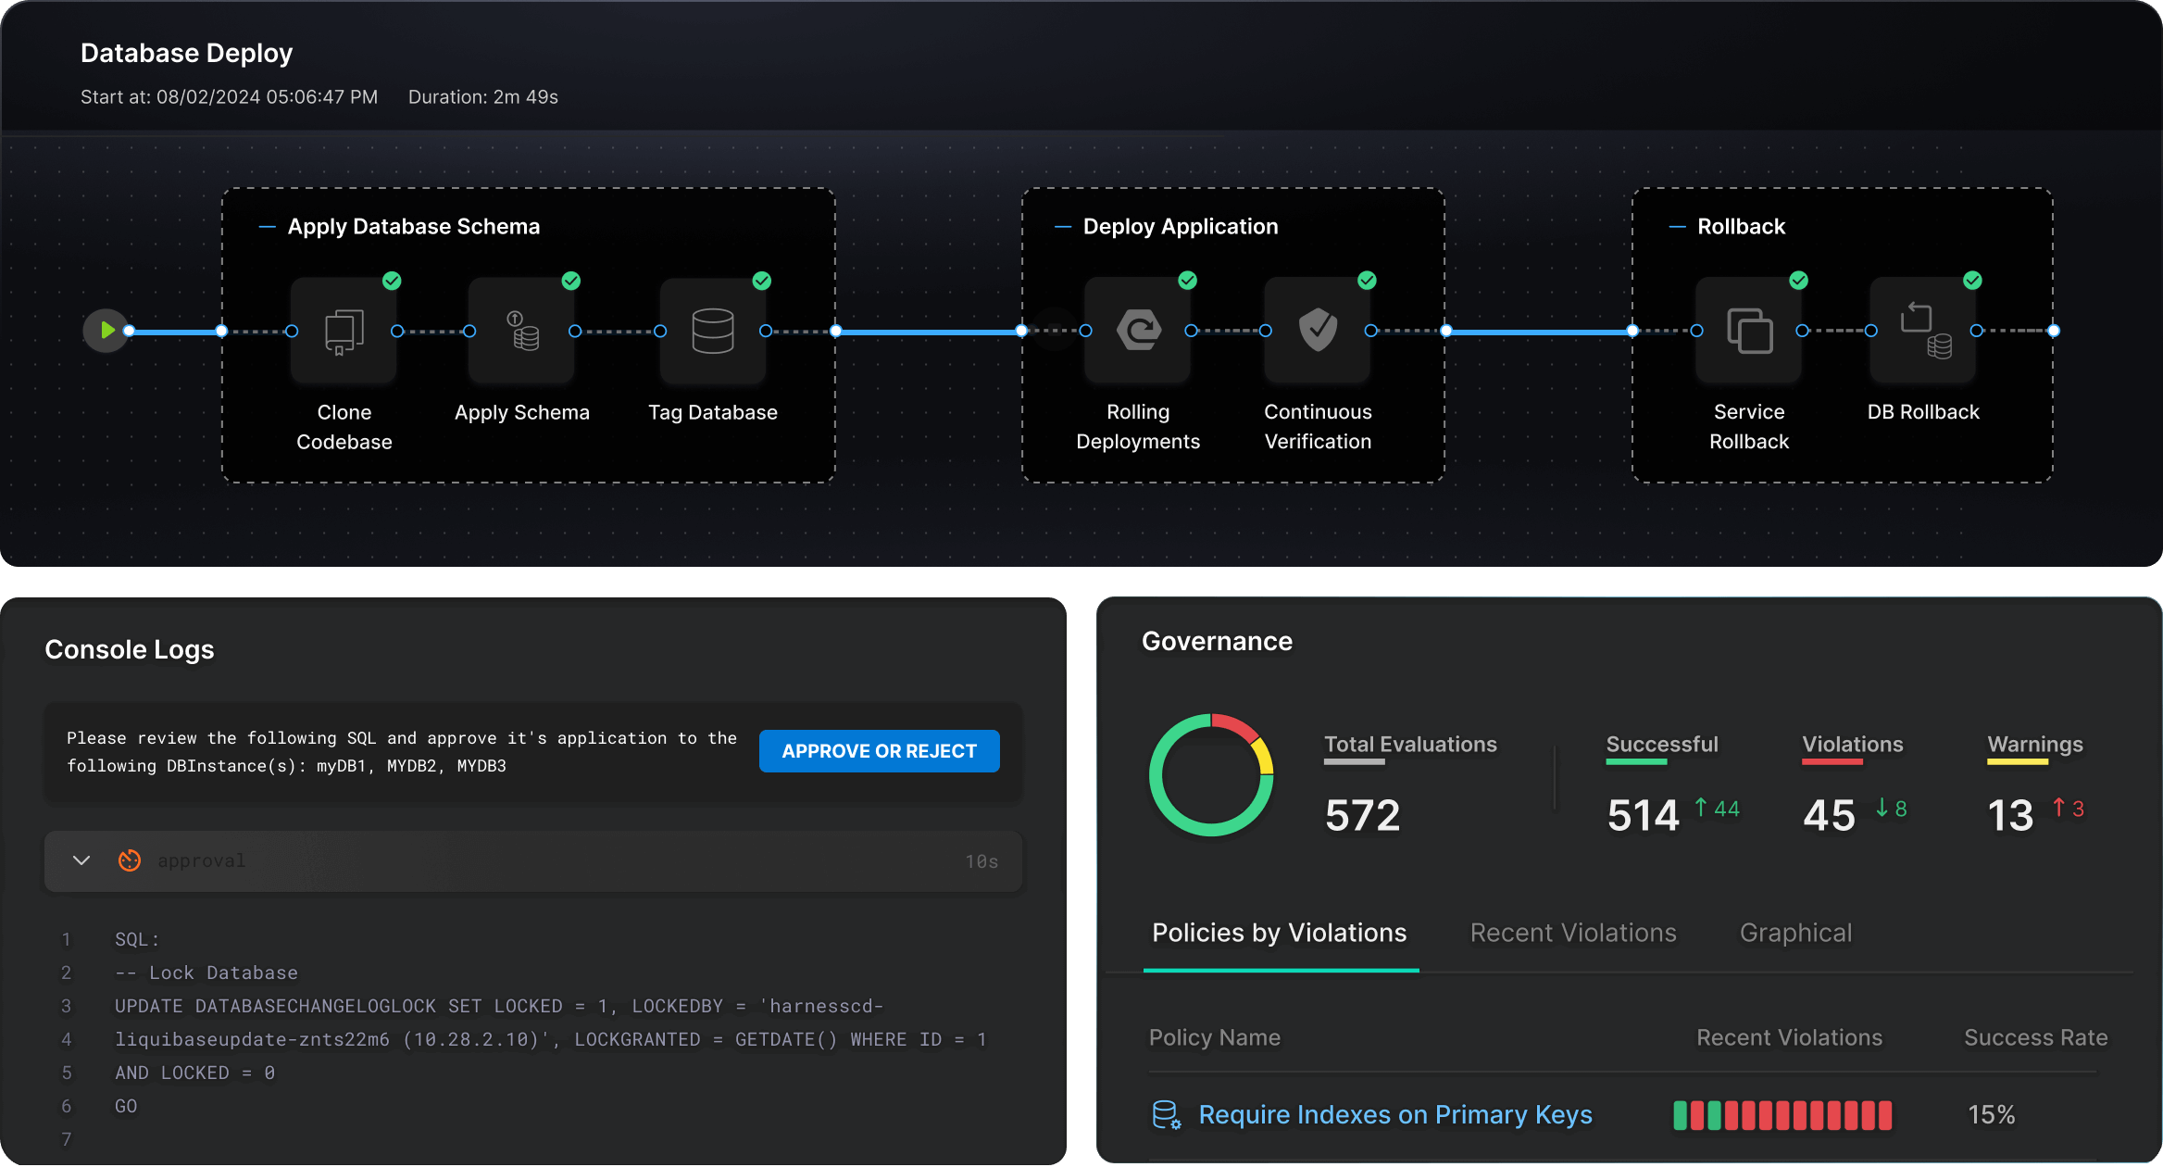This screenshot has width=2163, height=1167.
Task: Switch to the Graphical tab
Action: pos(1795,934)
